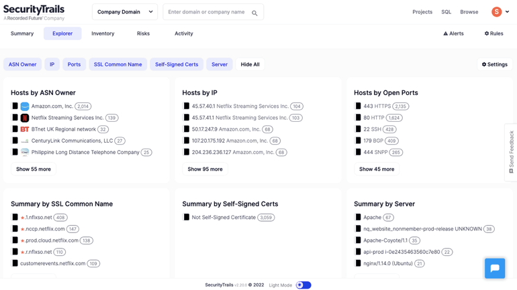Toggle the Server filter chip
Image resolution: width=517 pixels, height=290 pixels.
pyautogui.click(x=220, y=64)
